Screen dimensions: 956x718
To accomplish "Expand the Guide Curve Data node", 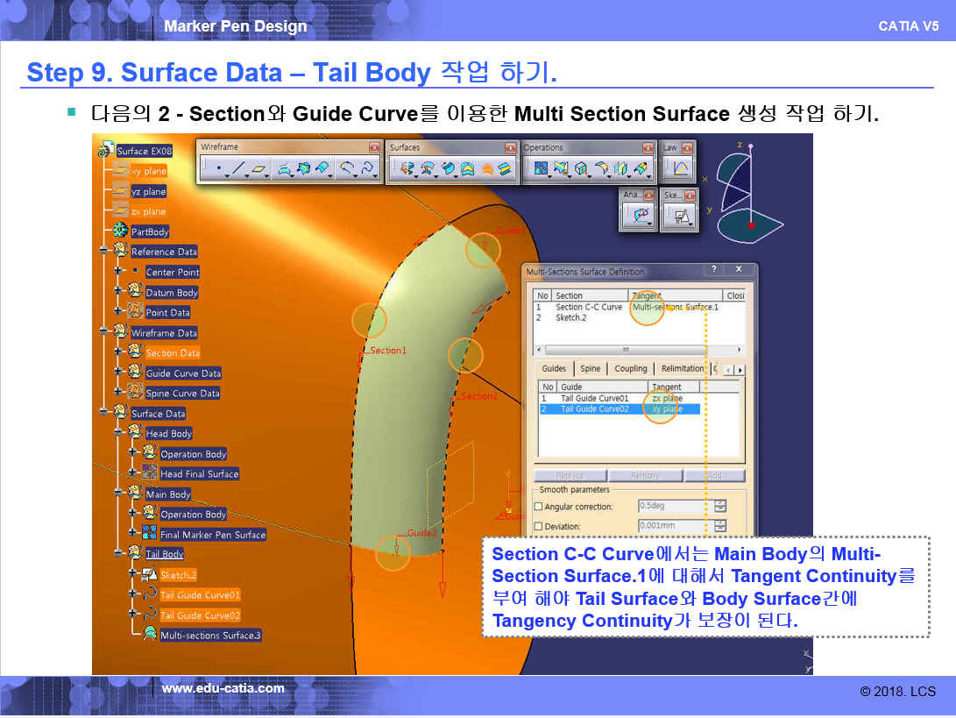I will [118, 373].
